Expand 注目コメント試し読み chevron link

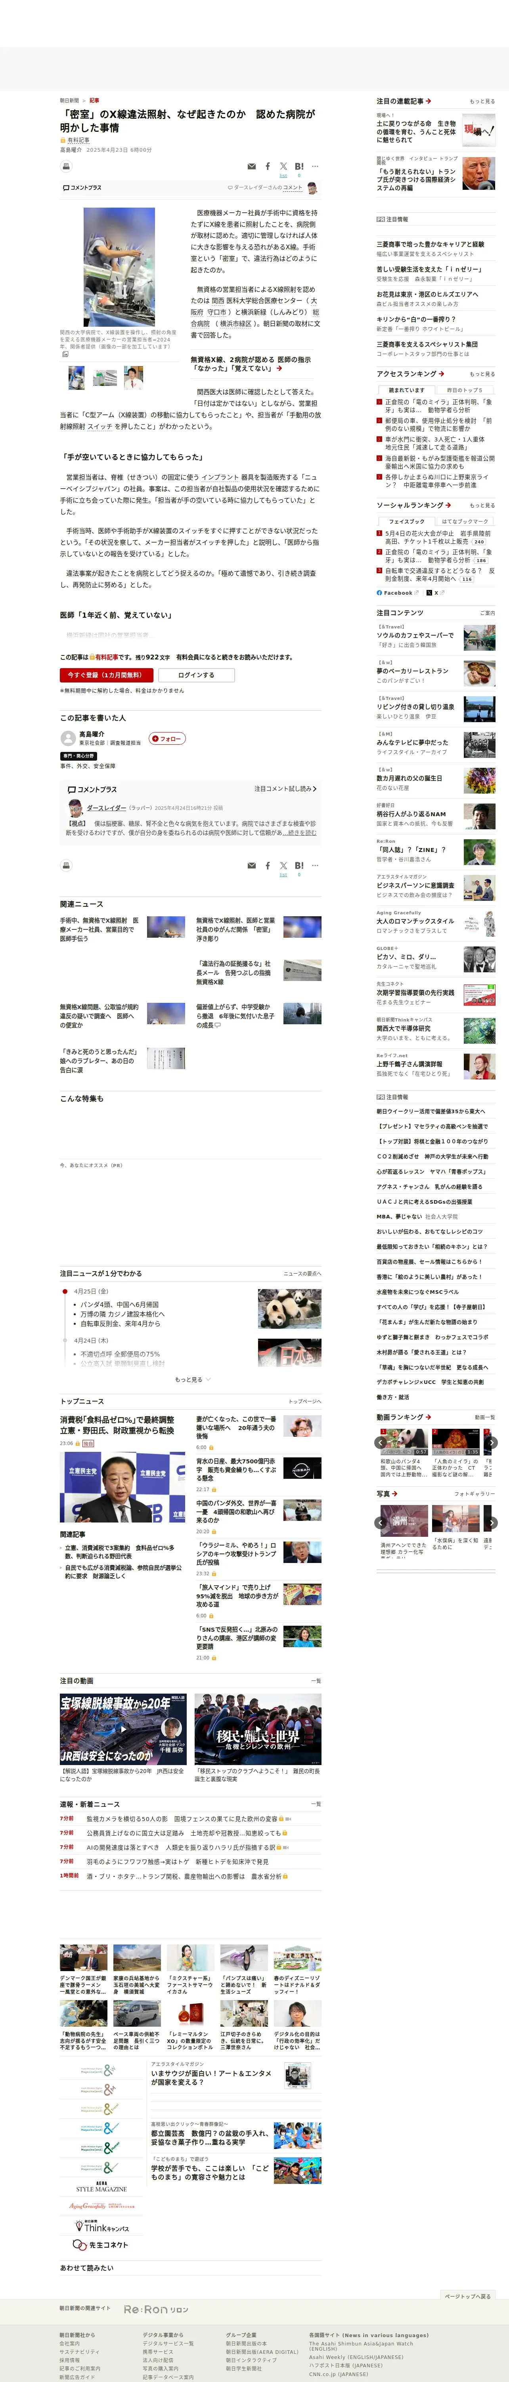[x=285, y=789]
